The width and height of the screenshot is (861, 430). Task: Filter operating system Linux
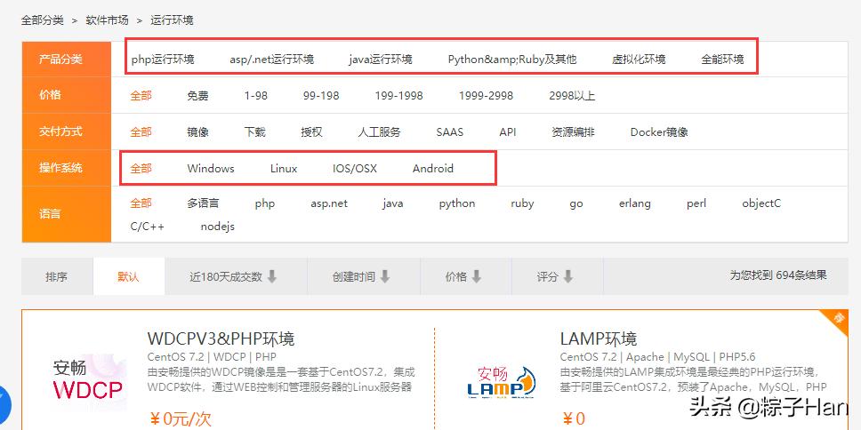pyautogui.click(x=284, y=169)
